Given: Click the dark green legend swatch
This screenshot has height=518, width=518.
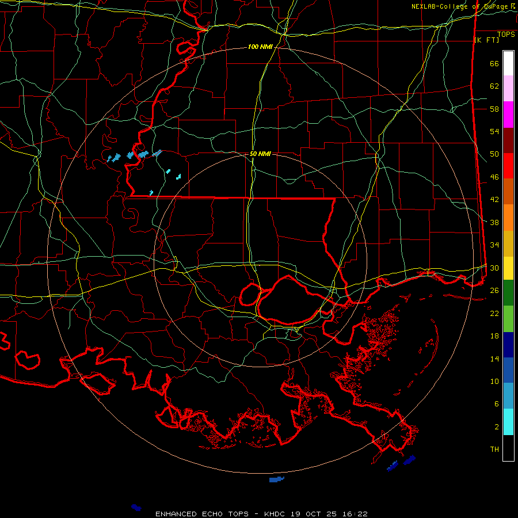Looking at the screenshot, I should pyautogui.click(x=508, y=293).
